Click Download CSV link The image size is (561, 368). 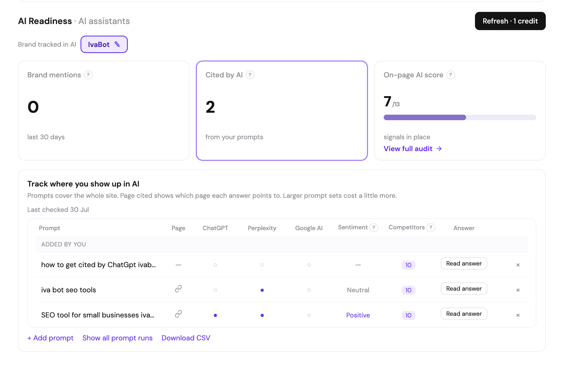(186, 338)
